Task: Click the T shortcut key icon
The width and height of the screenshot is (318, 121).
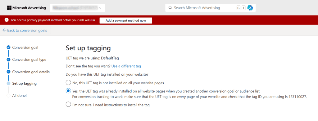Action: (x=243, y=8)
